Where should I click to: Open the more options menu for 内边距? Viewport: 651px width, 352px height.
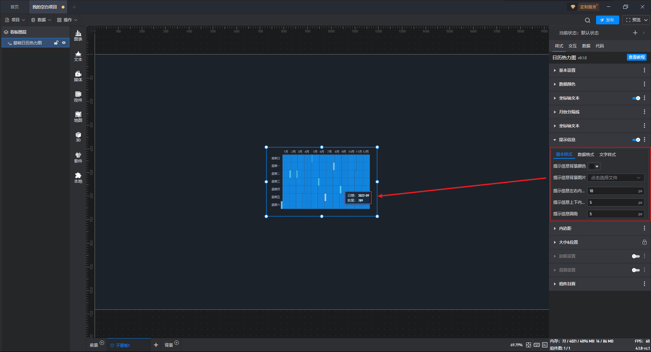(644, 228)
